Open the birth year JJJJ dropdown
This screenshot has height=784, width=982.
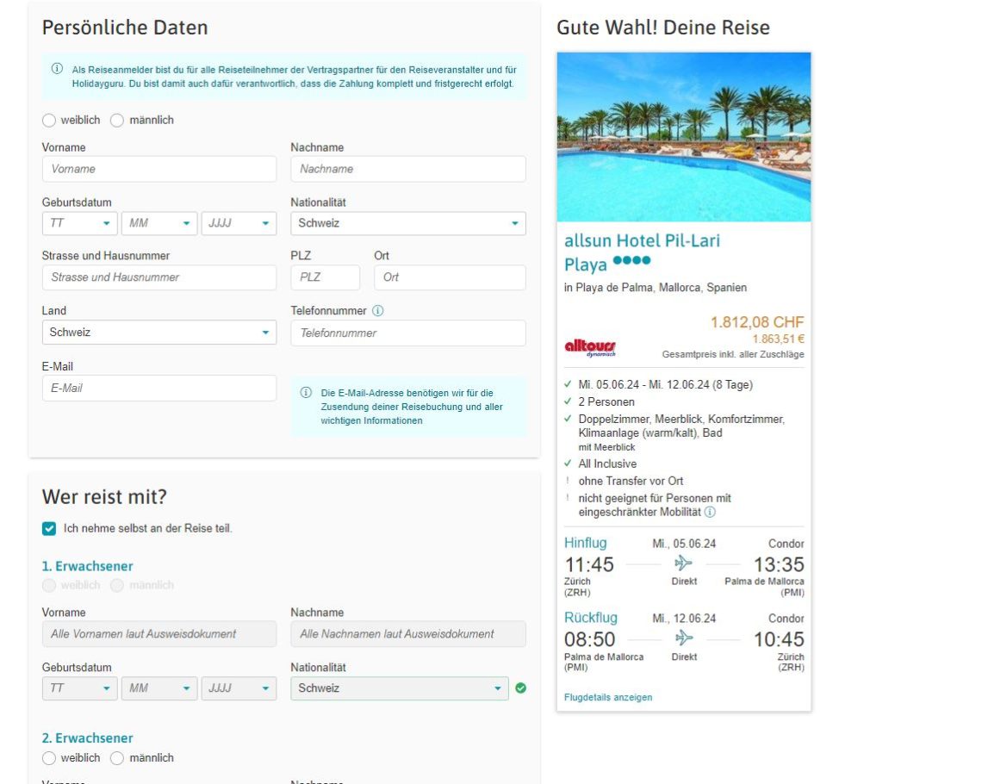point(239,223)
